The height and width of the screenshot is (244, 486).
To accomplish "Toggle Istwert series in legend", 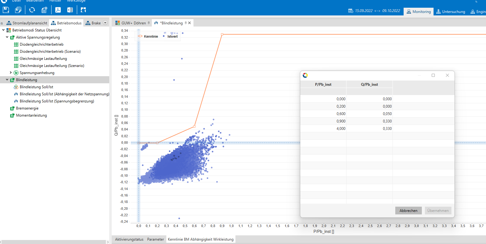I will pos(170,36).
